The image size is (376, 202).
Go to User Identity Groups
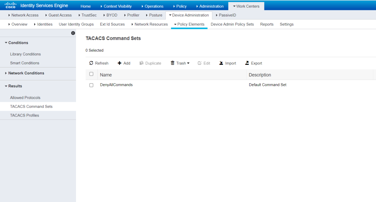click(76, 24)
